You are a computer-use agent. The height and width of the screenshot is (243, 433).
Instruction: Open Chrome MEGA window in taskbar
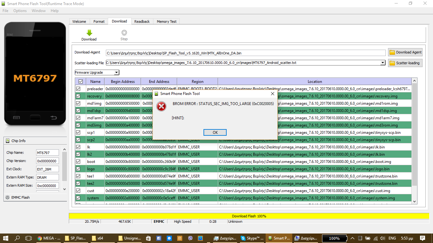49,238
